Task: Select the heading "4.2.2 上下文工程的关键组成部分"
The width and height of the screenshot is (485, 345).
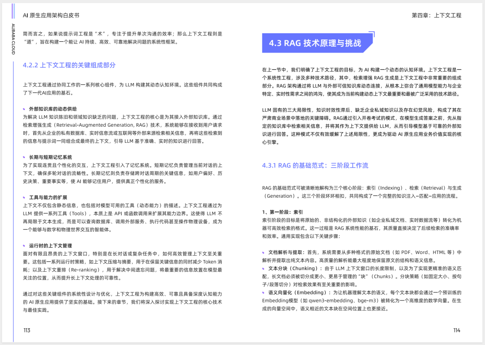Action: coord(69,65)
